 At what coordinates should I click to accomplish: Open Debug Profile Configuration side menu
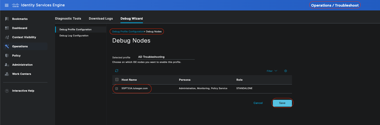81,29
